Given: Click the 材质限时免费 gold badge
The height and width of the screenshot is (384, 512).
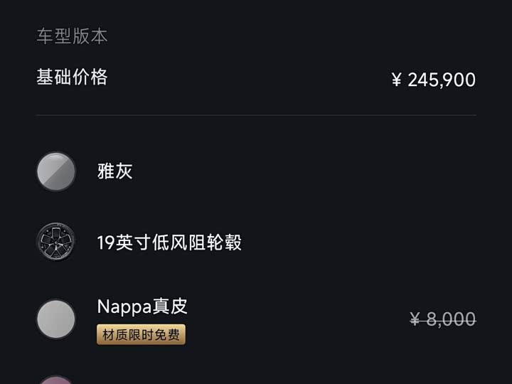Looking at the screenshot, I should [x=141, y=334].
